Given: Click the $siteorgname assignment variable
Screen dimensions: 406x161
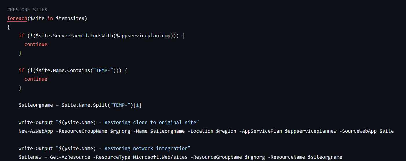Looking at the screenshot, I should point(36,105).
